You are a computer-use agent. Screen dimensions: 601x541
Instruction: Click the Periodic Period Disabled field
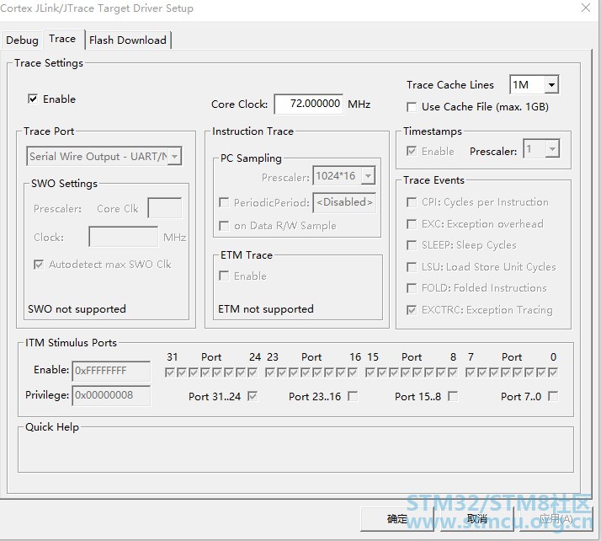click(344, 202)
